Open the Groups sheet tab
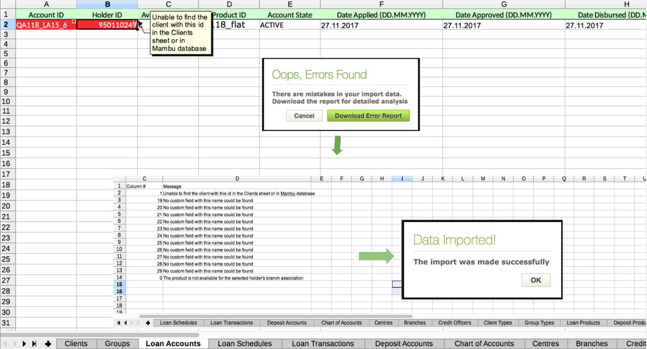Image resolution: width=647 pixels, height=349 pixels. (x=117, y=344)
